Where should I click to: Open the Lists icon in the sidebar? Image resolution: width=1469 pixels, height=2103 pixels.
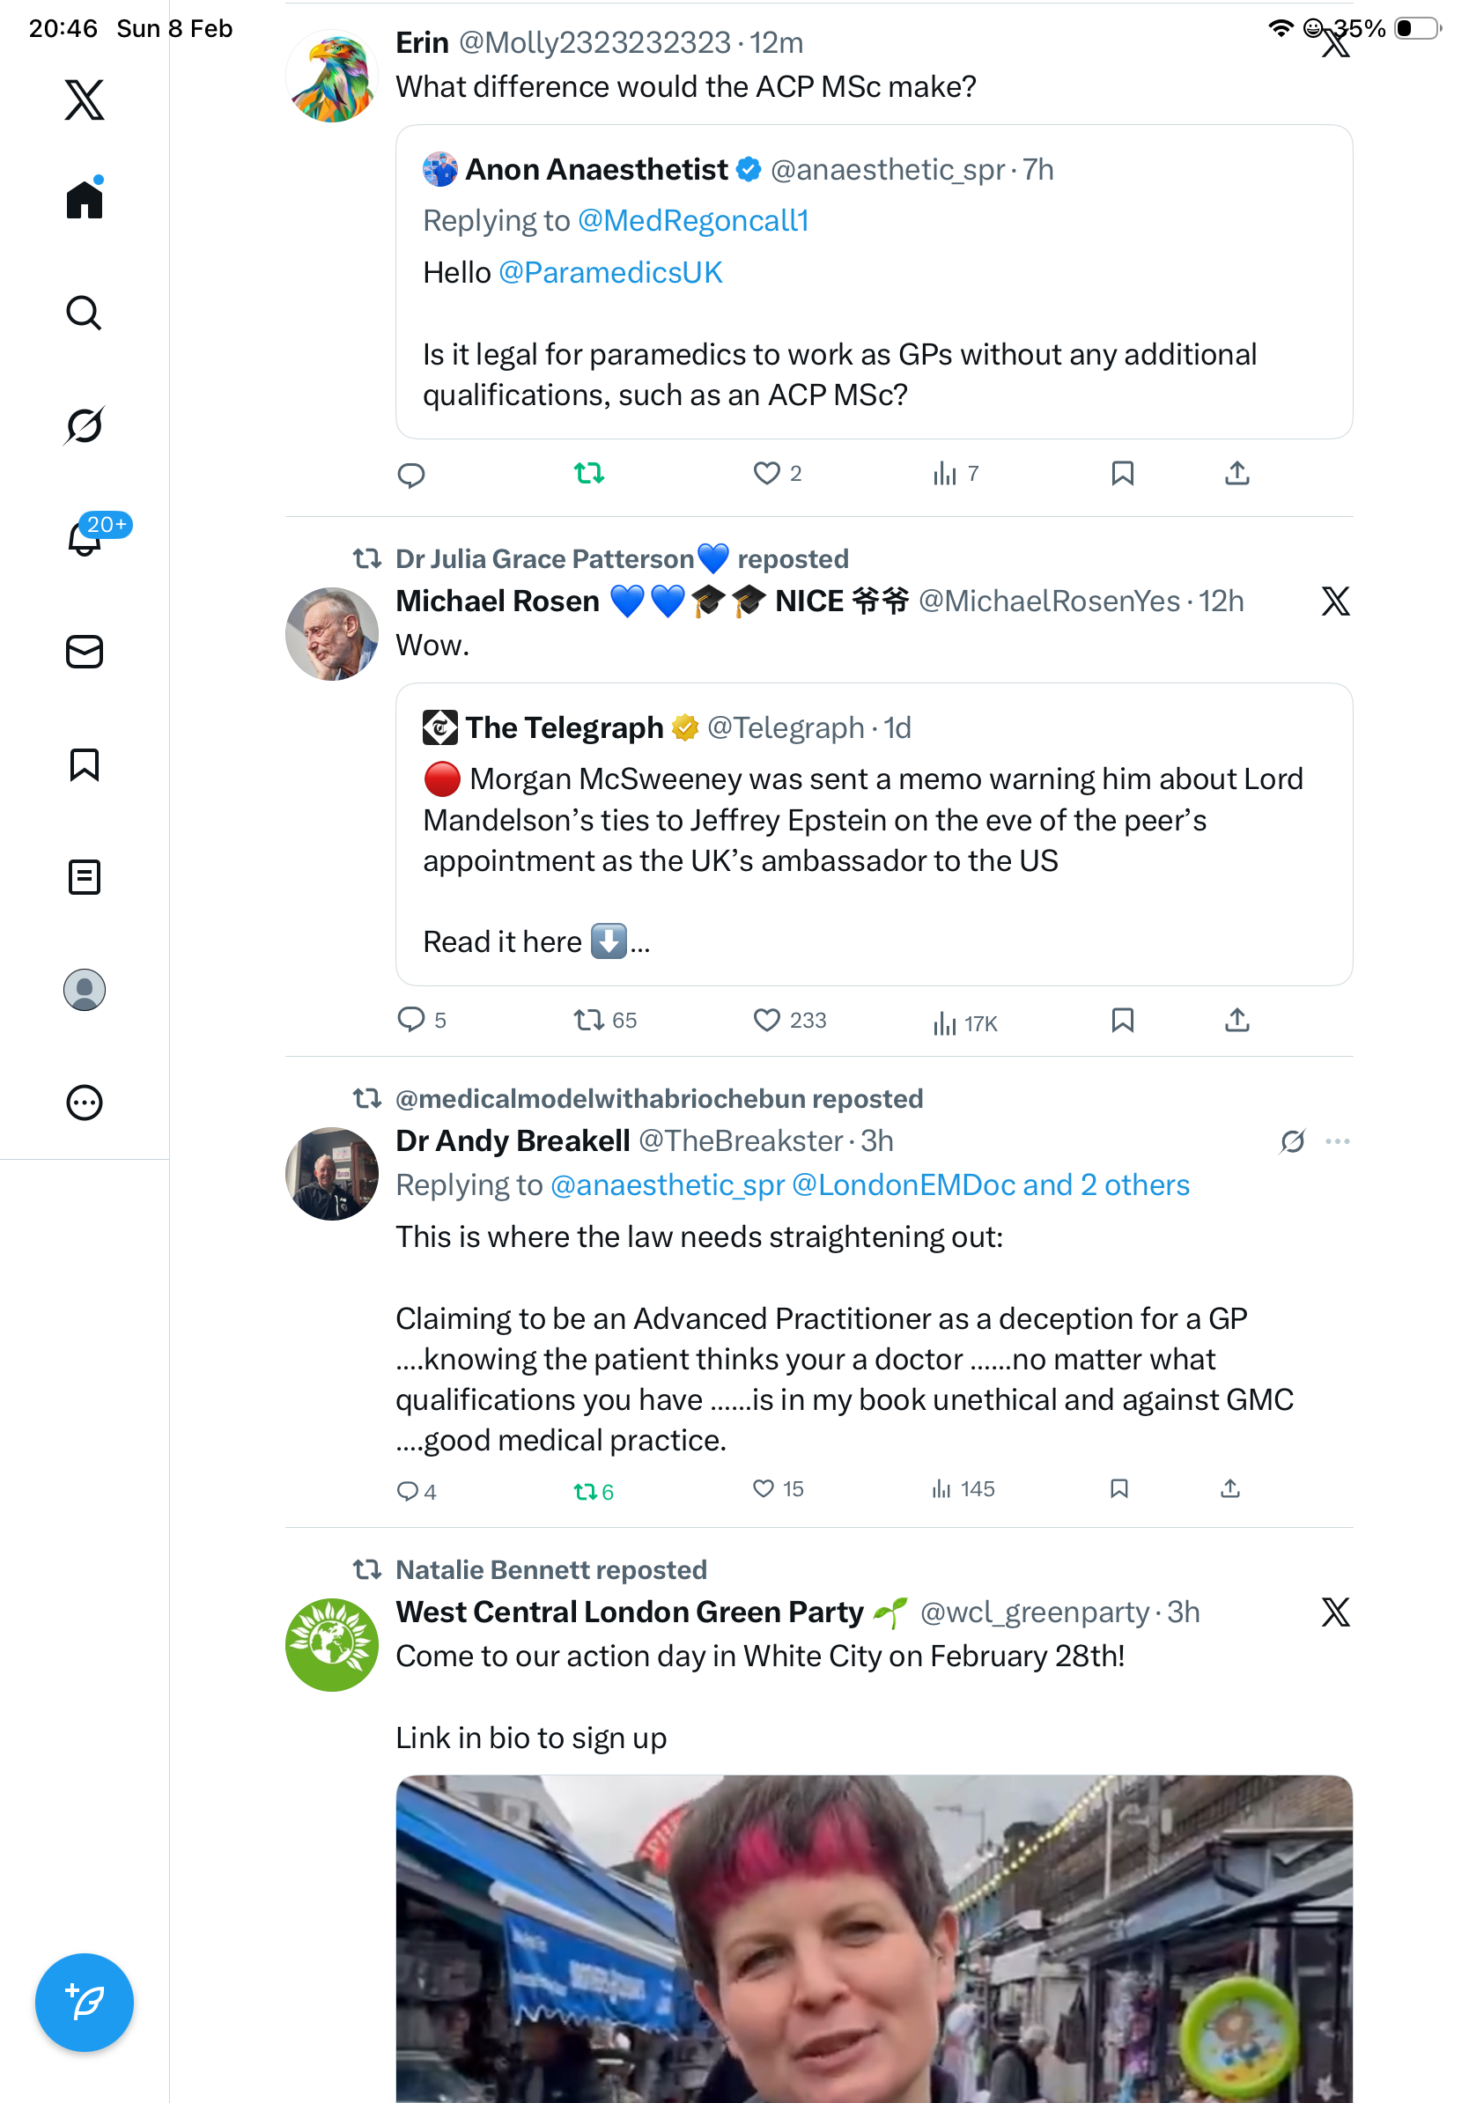tap(85, 876)
